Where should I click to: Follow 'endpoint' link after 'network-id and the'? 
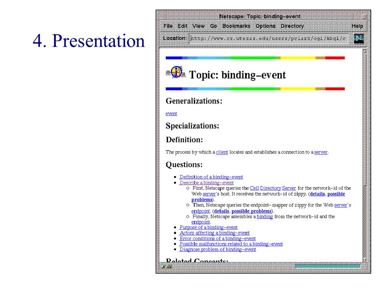pos(200,222)
